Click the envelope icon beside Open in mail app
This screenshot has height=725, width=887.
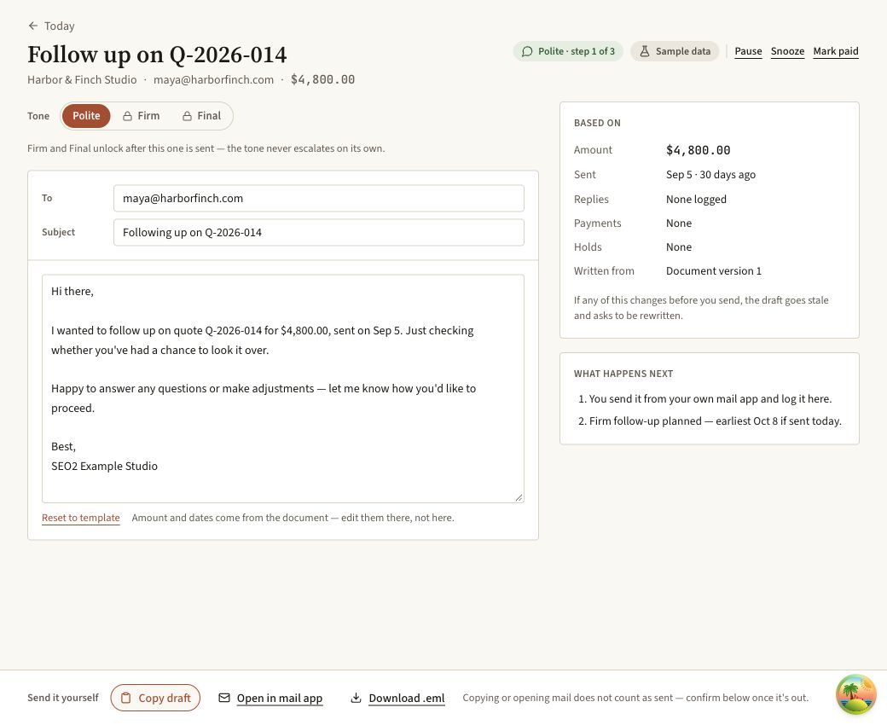click(x=224, y=698)
